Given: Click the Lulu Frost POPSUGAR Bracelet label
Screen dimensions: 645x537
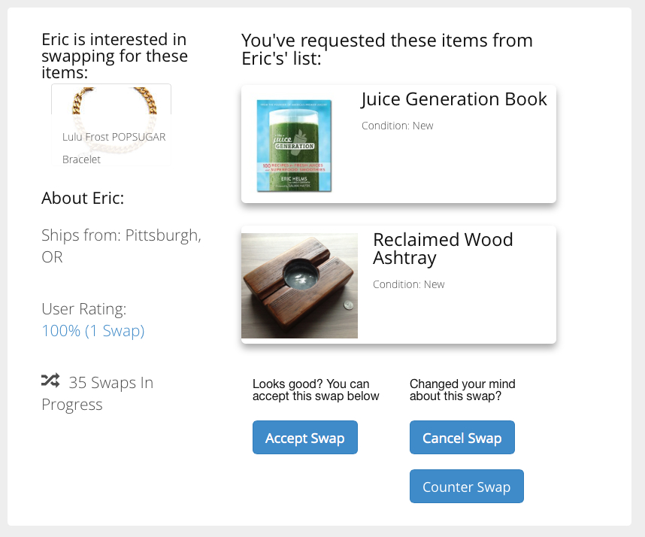Looking at the screenshot, I should [x=114, y=147].
